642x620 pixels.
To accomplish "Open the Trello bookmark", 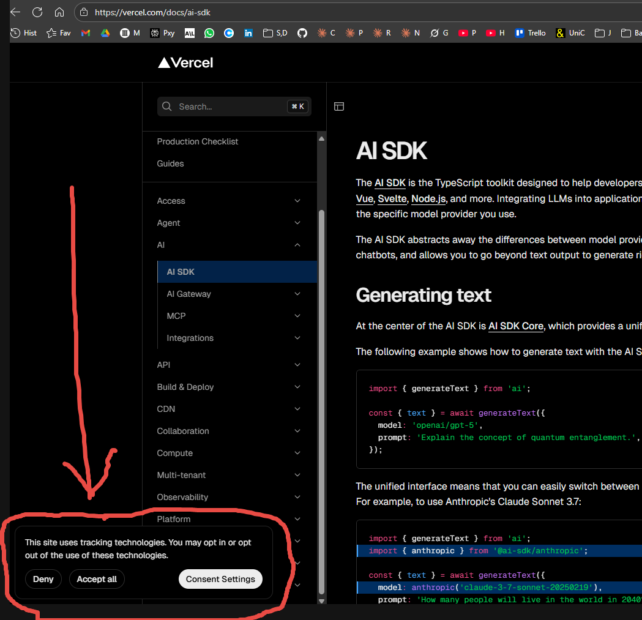I will tap(530, 33).
